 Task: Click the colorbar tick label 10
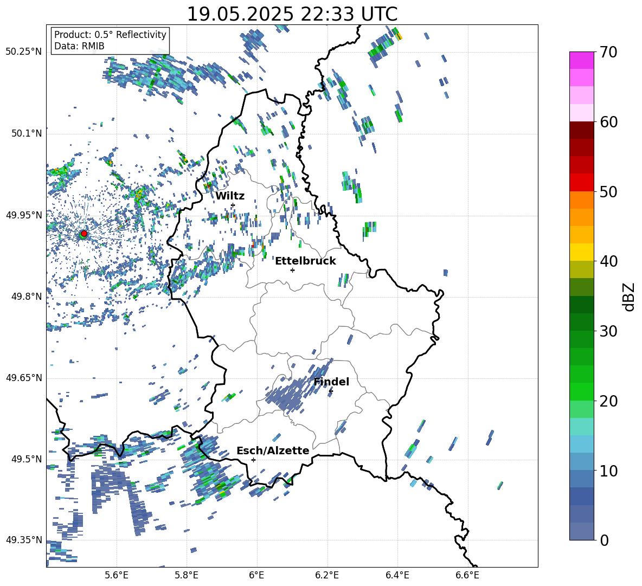click(608, 471)
